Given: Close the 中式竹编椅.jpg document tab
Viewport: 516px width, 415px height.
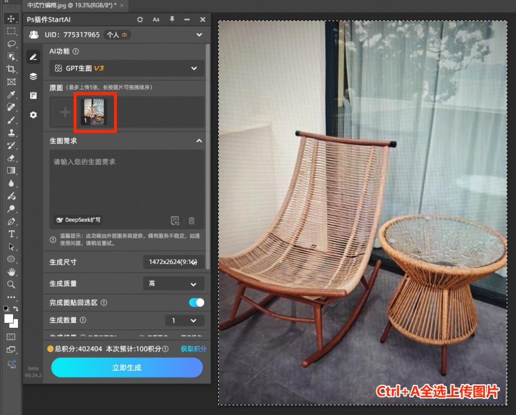Looking at the screenshot, I should point(122,5).
